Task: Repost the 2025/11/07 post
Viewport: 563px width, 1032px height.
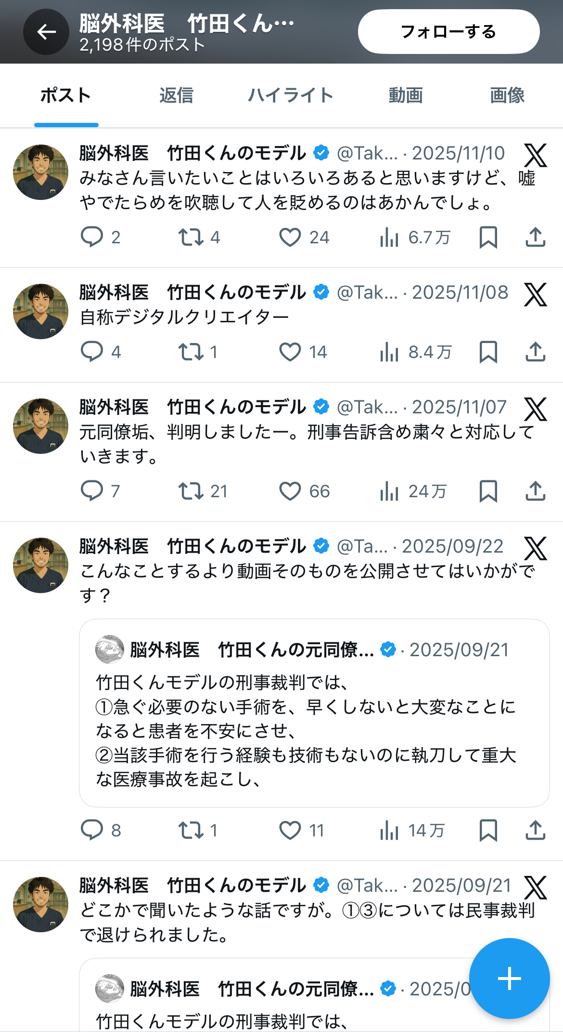Action: [x=191, y=491]
